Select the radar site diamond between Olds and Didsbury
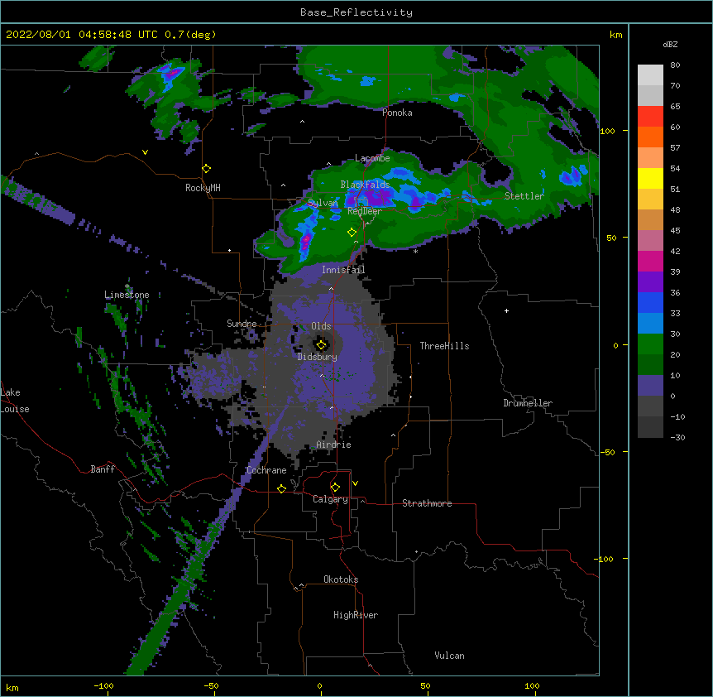 (322, 345)
